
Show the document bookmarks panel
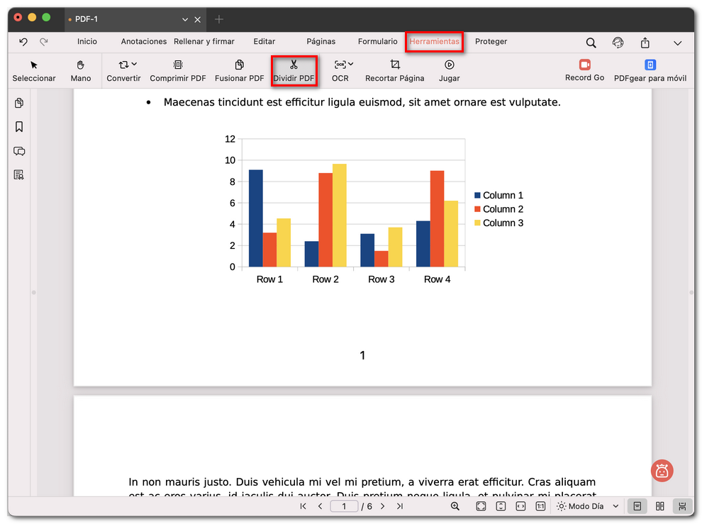pyautogui.click(x=18, y=126)
